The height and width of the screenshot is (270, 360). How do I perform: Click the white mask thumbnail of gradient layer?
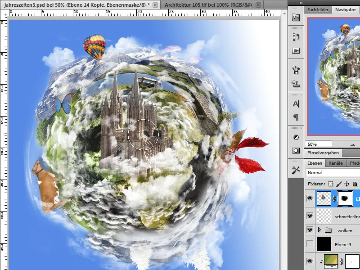pos(352,261)
